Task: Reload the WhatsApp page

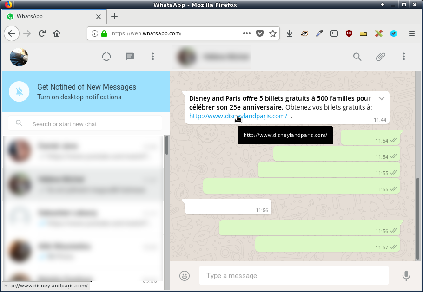Action: pos(42,33)
